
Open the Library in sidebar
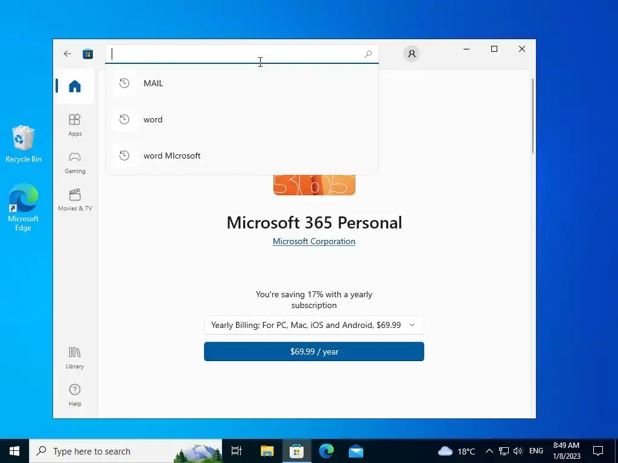(x=75, y=357)
